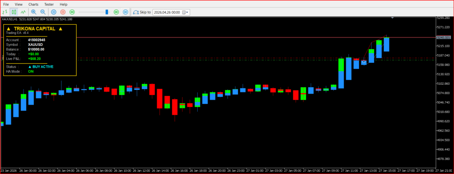This screenshot has width=454, height=174.
Task: Step forward one bar
Action: point(125,12)
